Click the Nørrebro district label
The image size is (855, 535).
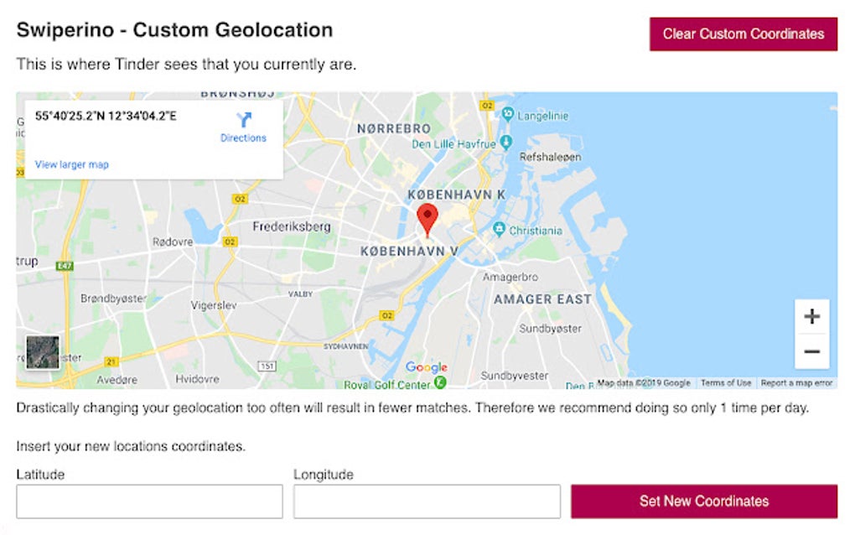[x=394, y=128]
